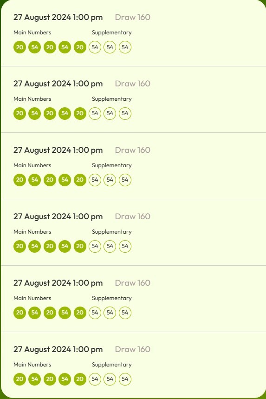This screenshot has height=399, width=266.
Task: Click the first green 20 ball in the topmost draw
Action: pyautogui.click(x=19, y=47)
